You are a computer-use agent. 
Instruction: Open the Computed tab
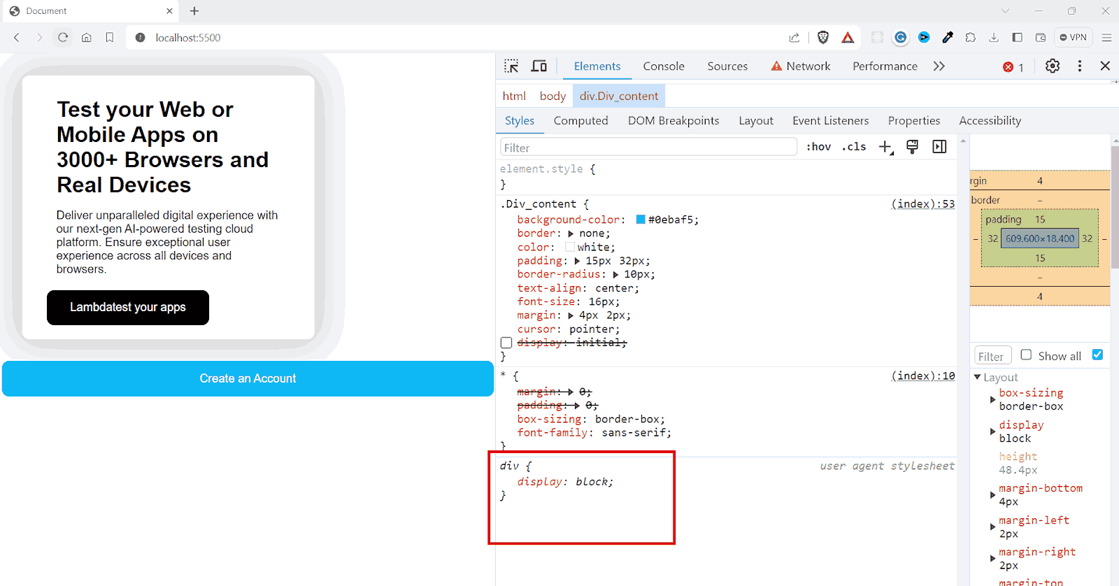tap(580, 121)
